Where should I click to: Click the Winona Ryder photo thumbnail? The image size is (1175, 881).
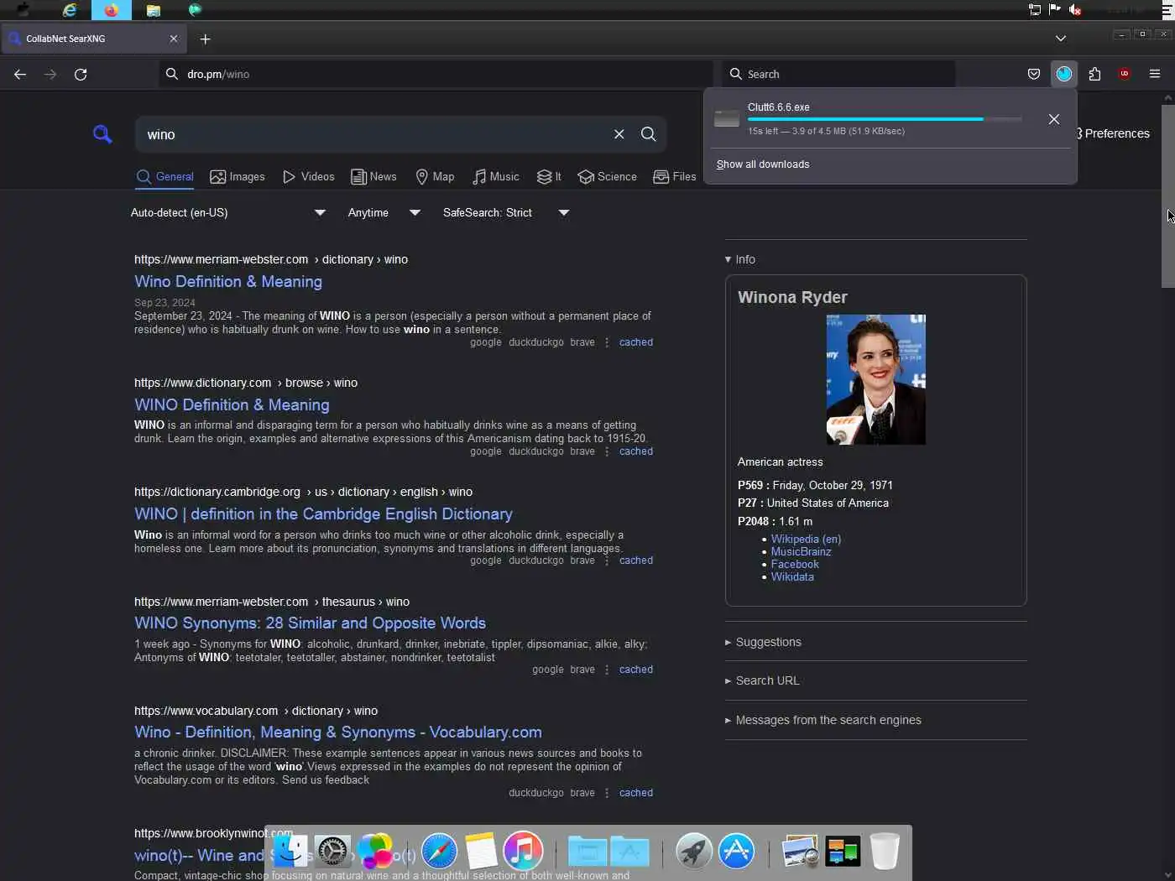coord(876,379)
